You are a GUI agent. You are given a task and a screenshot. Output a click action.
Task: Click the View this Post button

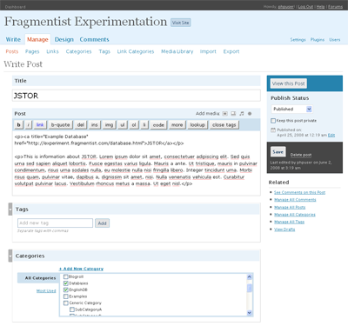(289, 83)
